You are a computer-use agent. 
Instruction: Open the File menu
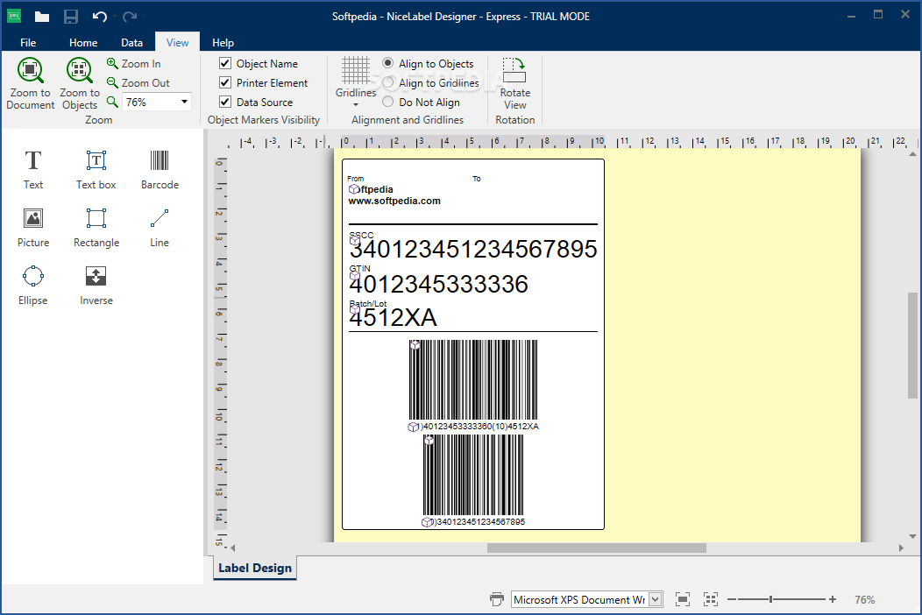[28, 42]
